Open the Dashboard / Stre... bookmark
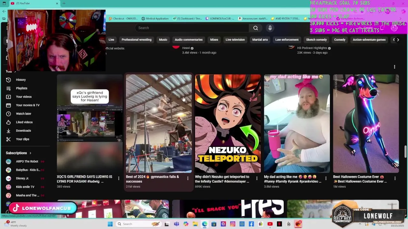Viewport: 408px width, 229px height. tap(187, 18)
